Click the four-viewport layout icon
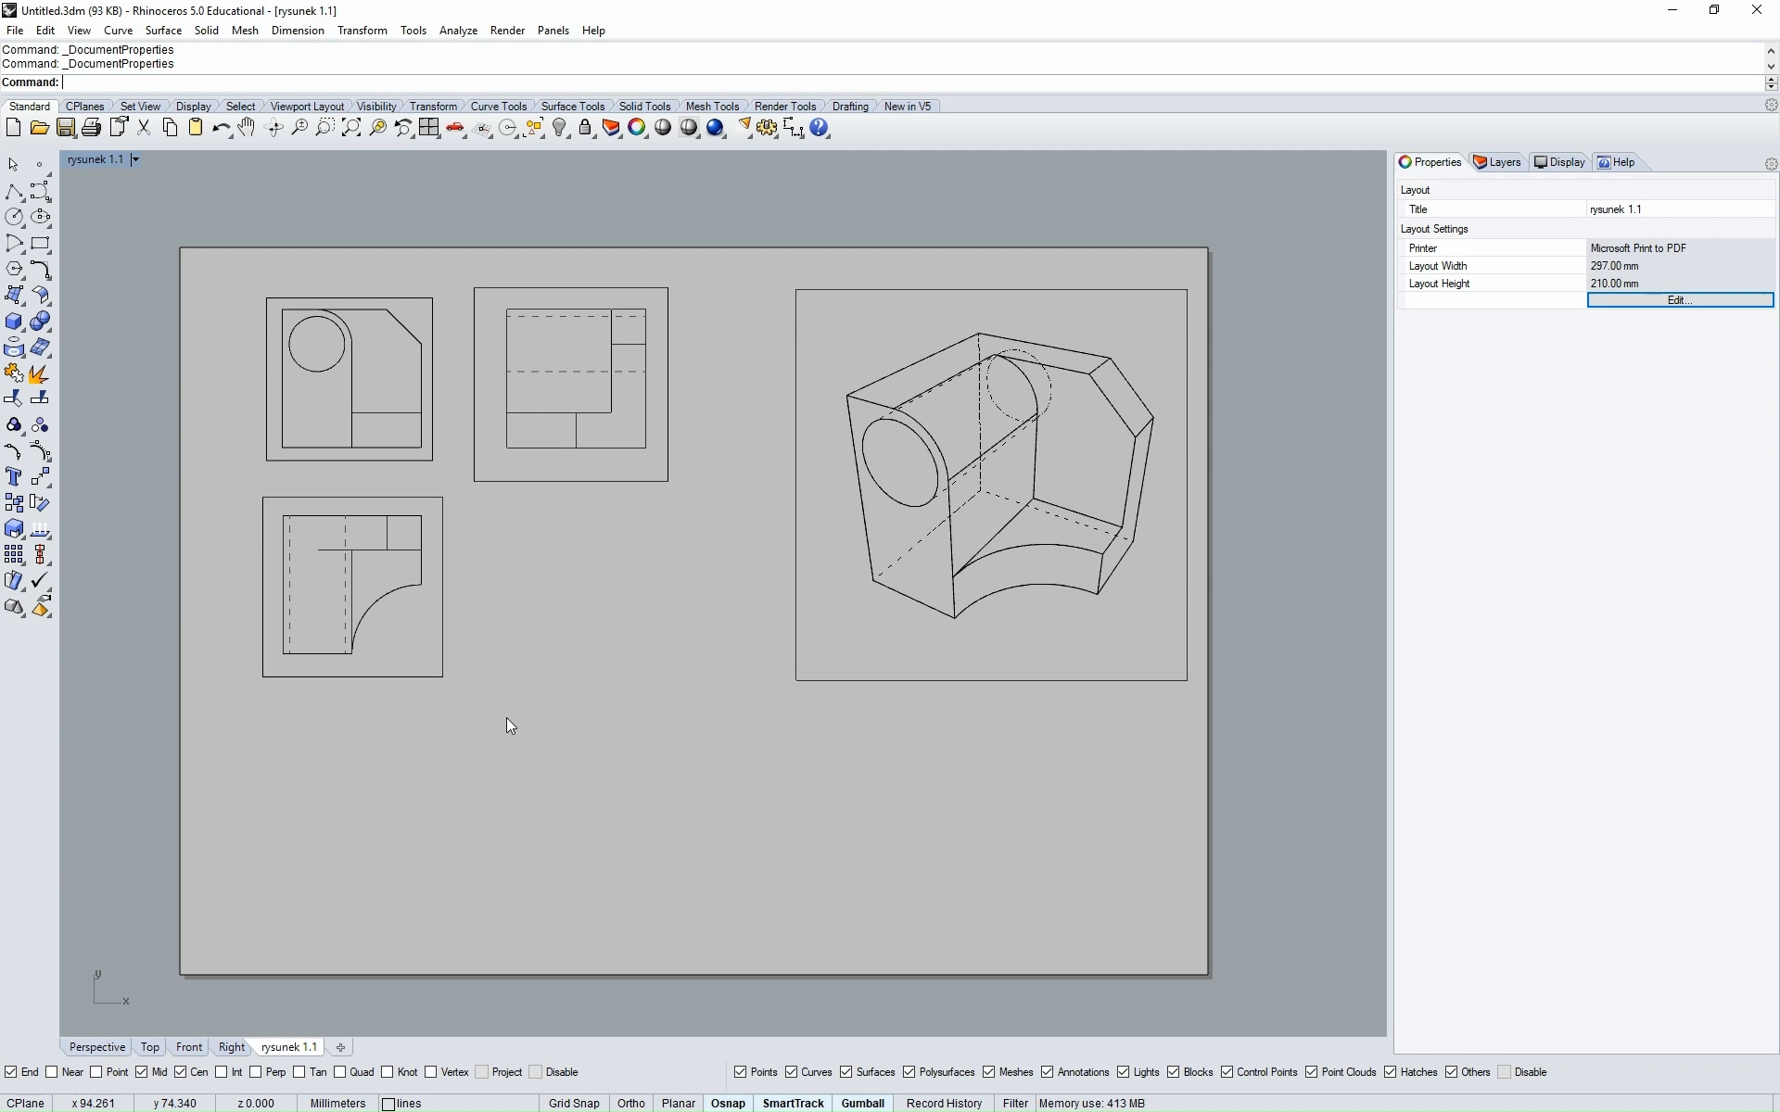This screenshot has width=1780, height=1112. 429,128
